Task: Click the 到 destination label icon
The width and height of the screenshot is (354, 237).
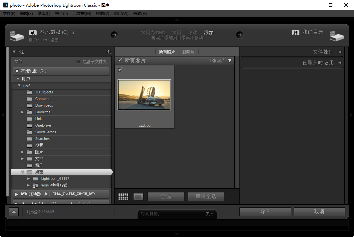Action: click(x=295, y=33)
